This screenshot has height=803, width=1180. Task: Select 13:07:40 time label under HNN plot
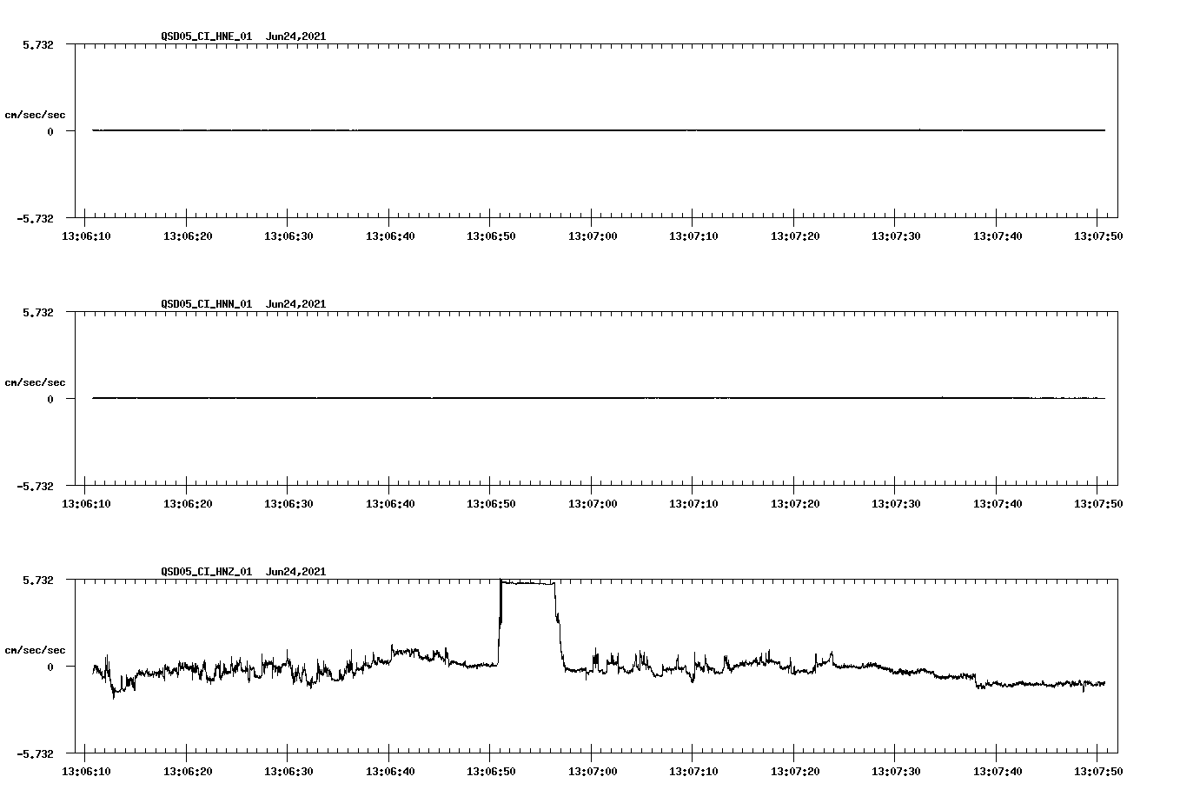pos(998,503)
